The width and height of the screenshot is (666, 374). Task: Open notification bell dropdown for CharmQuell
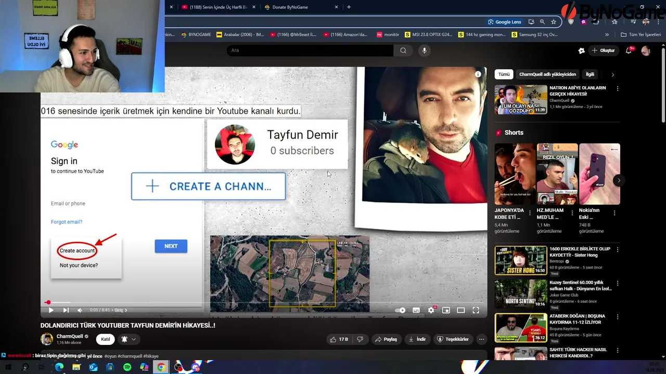pyautogui.click(x=128, y=339)
